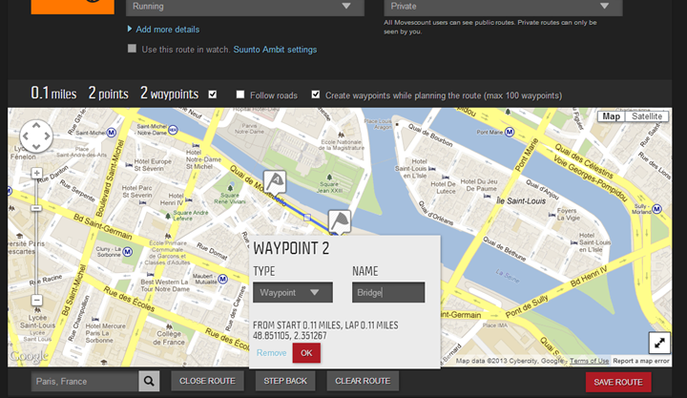Screen dimensions: 687x398
Task: Select the second waypoint flag marker
Action: [x=340, y=221]
